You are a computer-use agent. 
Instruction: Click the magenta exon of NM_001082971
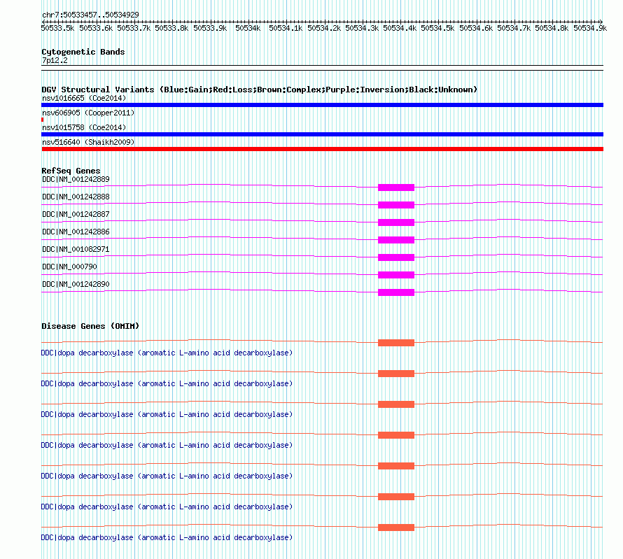(396, 257)
